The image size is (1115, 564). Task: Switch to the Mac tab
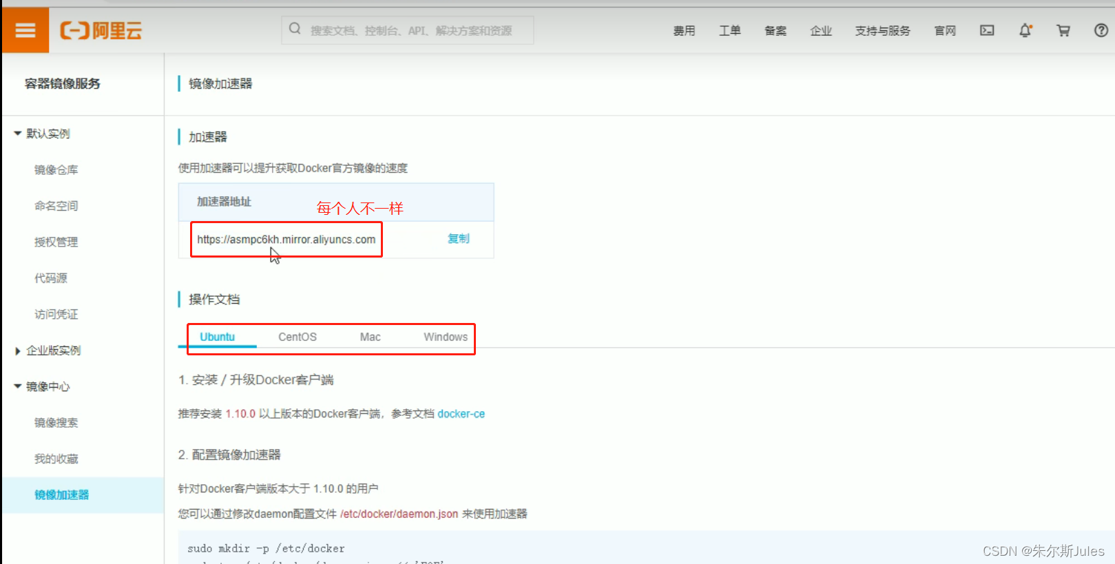coord(371,337)
